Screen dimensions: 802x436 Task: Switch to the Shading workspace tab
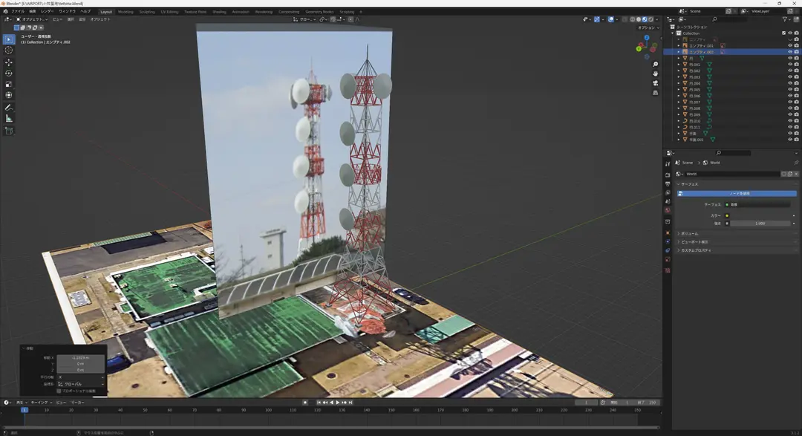(x=219, y=12)
